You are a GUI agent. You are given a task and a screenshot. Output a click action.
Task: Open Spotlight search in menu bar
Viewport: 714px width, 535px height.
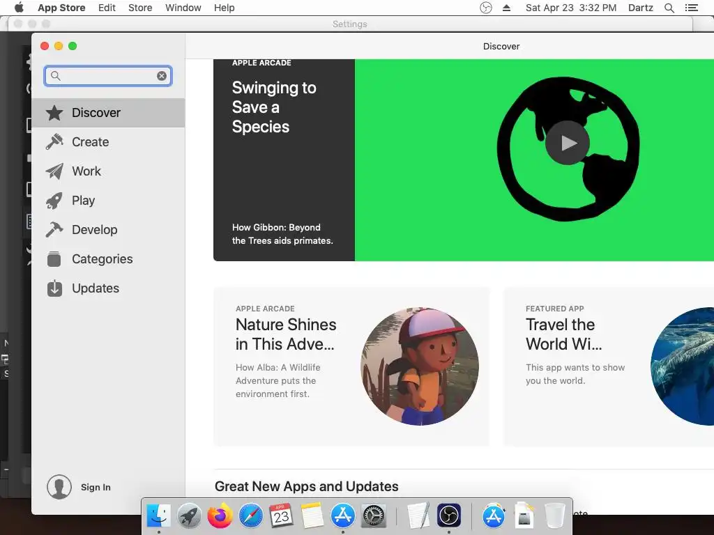pyautogui.click(x=669, y=8)
